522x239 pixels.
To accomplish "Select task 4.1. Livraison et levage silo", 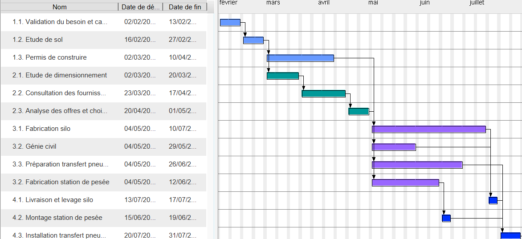I will click(x=103, y=200).
